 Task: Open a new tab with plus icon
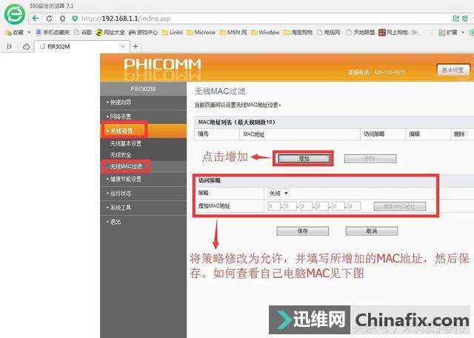[136, 46]
